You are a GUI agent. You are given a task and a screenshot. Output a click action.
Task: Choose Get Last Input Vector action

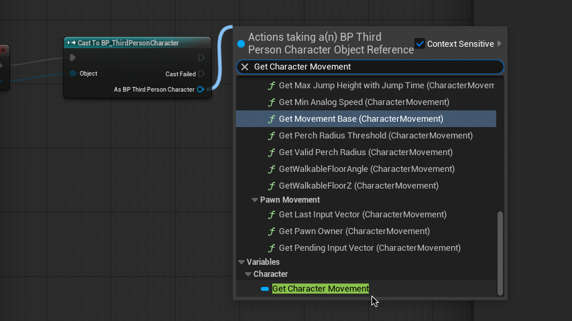(362, 215)
